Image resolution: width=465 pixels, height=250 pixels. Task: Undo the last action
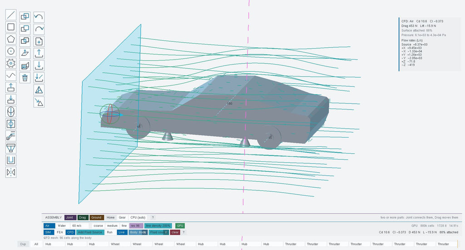pyautogui.click(x=39, y=17)
